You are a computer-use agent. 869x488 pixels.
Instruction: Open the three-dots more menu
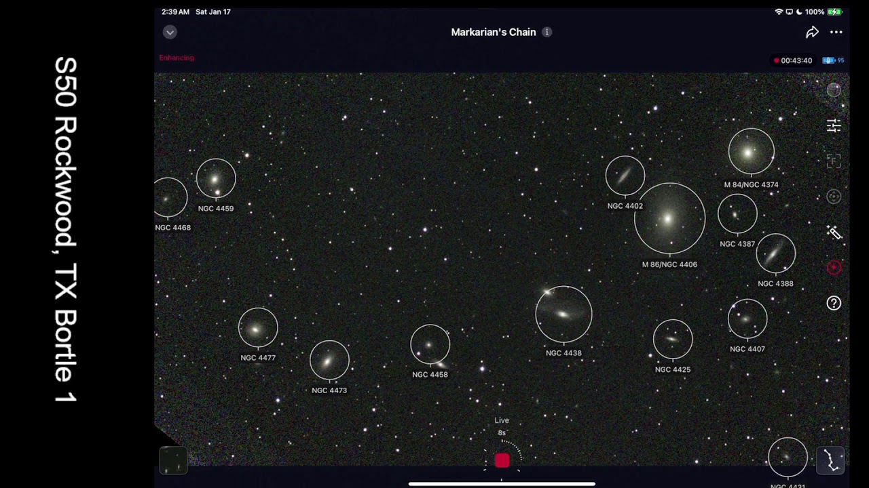[x=836, y=32]
